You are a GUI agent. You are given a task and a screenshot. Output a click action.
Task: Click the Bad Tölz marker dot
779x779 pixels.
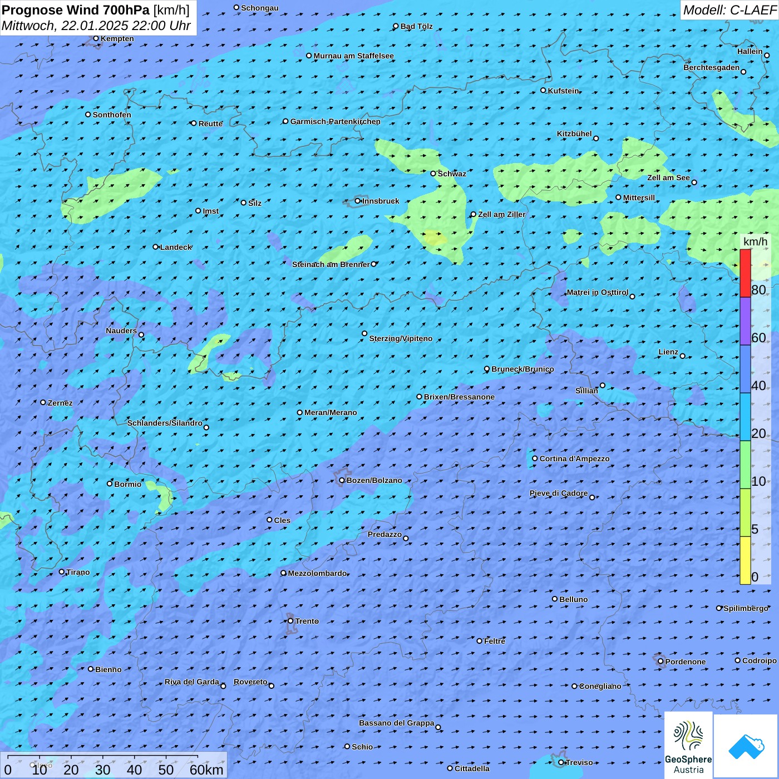click(x=396, y=26)
